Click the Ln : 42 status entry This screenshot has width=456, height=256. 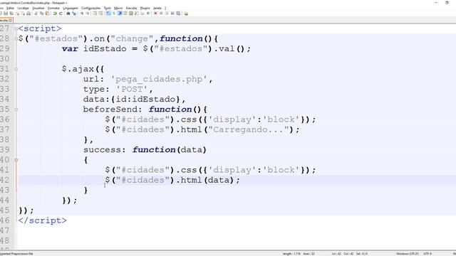coord(337,254)
